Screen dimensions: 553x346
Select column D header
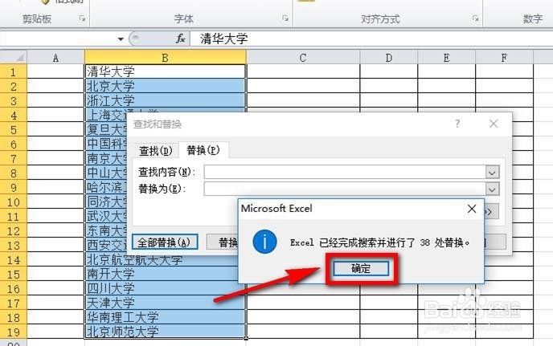click(x=389, y=58)
